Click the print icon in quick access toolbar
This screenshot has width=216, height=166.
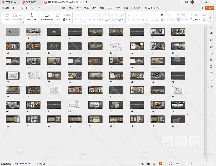tap(23, 8)
